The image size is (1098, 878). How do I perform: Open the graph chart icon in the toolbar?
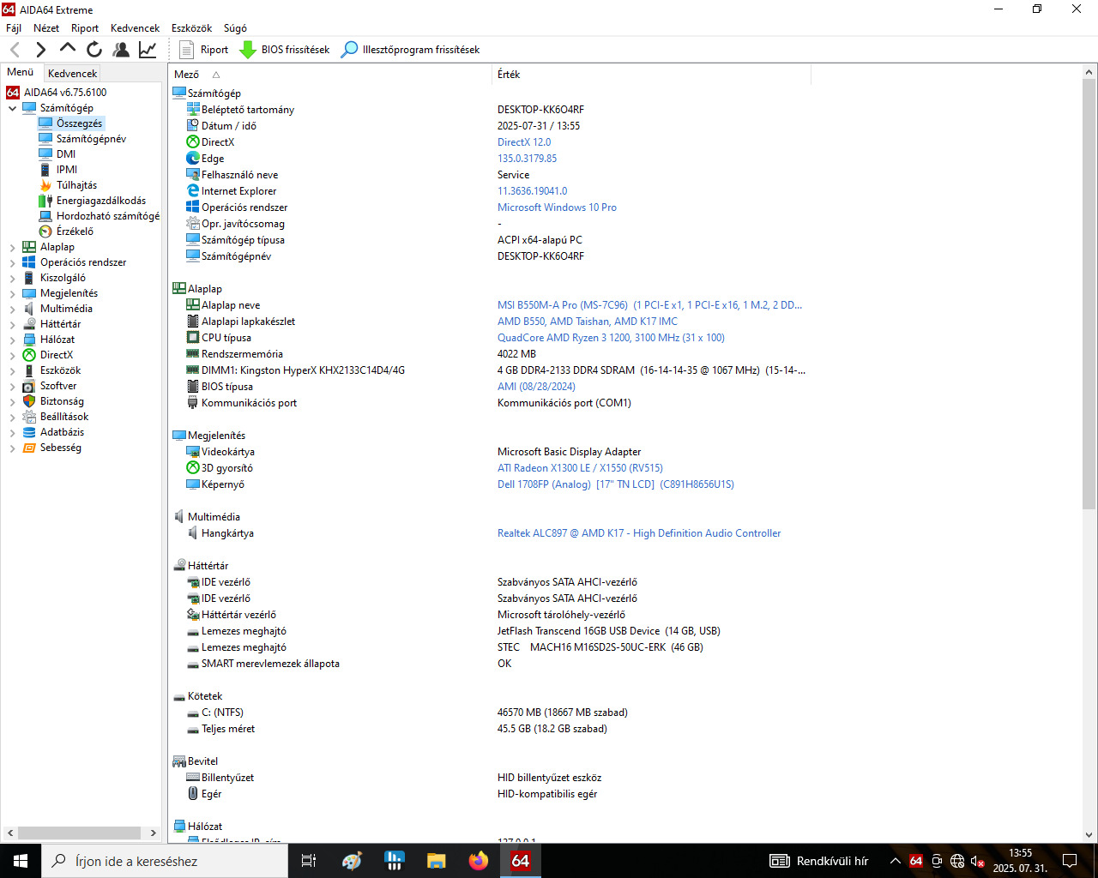[148, 50]
